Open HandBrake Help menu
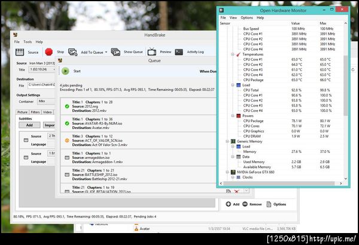Image resolution: width=359 pixels, height=245 pixels. [39, 42]
